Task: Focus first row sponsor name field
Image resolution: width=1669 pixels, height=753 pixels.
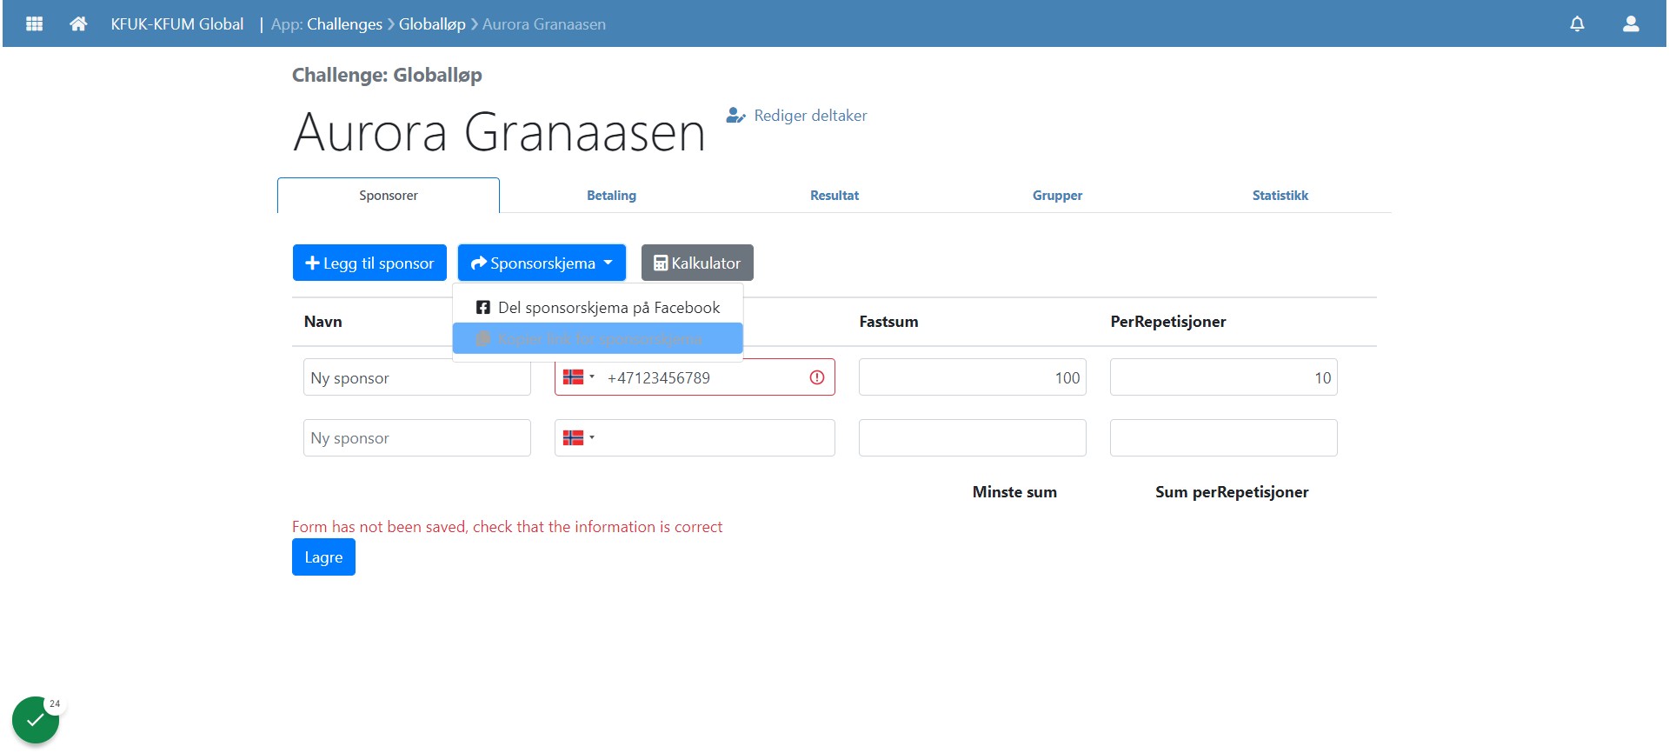Action: click(417, 377)
